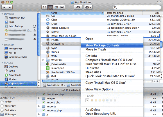This screenshot has height=117, width=163.
Task: Select iDVD application icon
Action: point(48,24)
